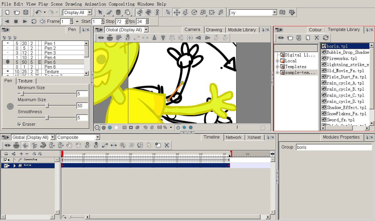Viewport: 375px width, 221px height.
Task: Toggle the Sound speaker button
Action: (x=42, y=21)
